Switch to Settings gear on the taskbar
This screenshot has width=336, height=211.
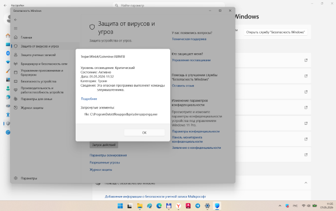pyautogui.click(x=207, y=206)
